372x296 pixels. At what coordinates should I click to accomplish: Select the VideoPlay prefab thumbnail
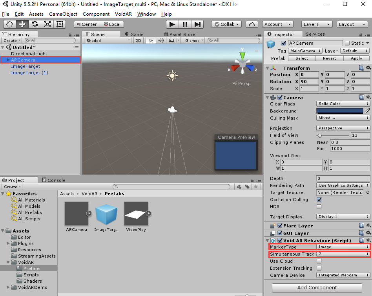(x=136, y=214)
